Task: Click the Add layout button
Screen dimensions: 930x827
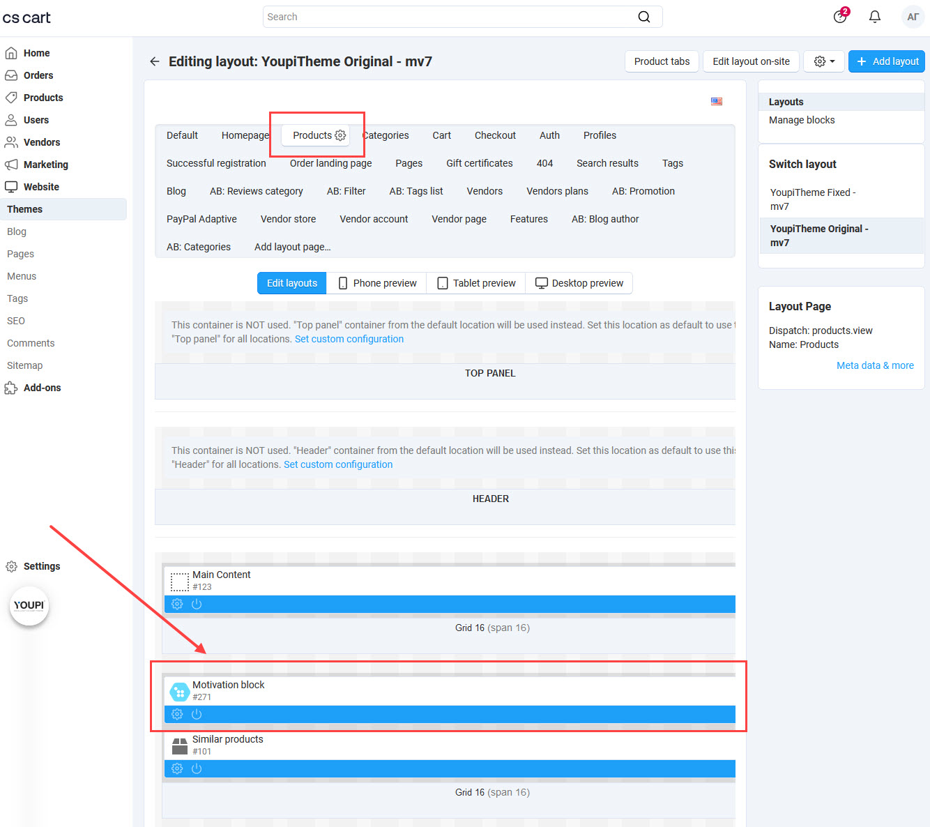Action: point(887,61)
